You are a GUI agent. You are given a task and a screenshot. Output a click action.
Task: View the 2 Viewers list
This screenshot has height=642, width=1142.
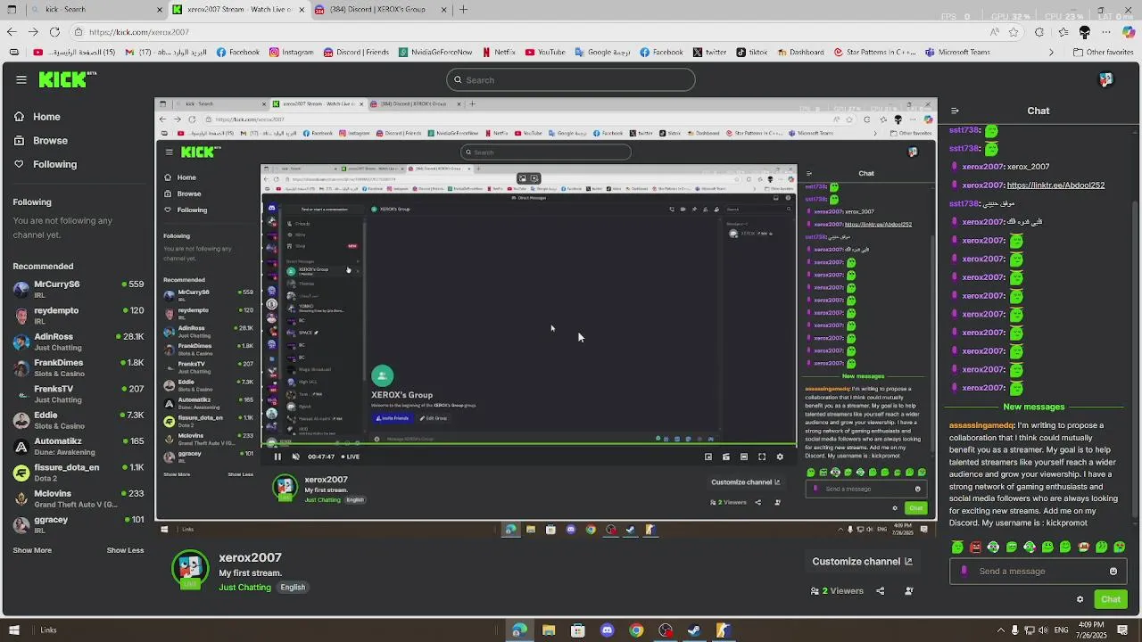pyautogui.click(x=837, y=590)
